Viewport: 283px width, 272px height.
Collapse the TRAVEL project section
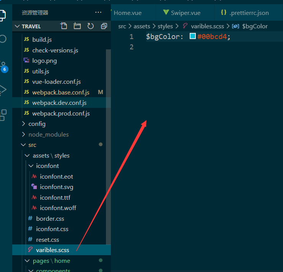tap(17, 26)
